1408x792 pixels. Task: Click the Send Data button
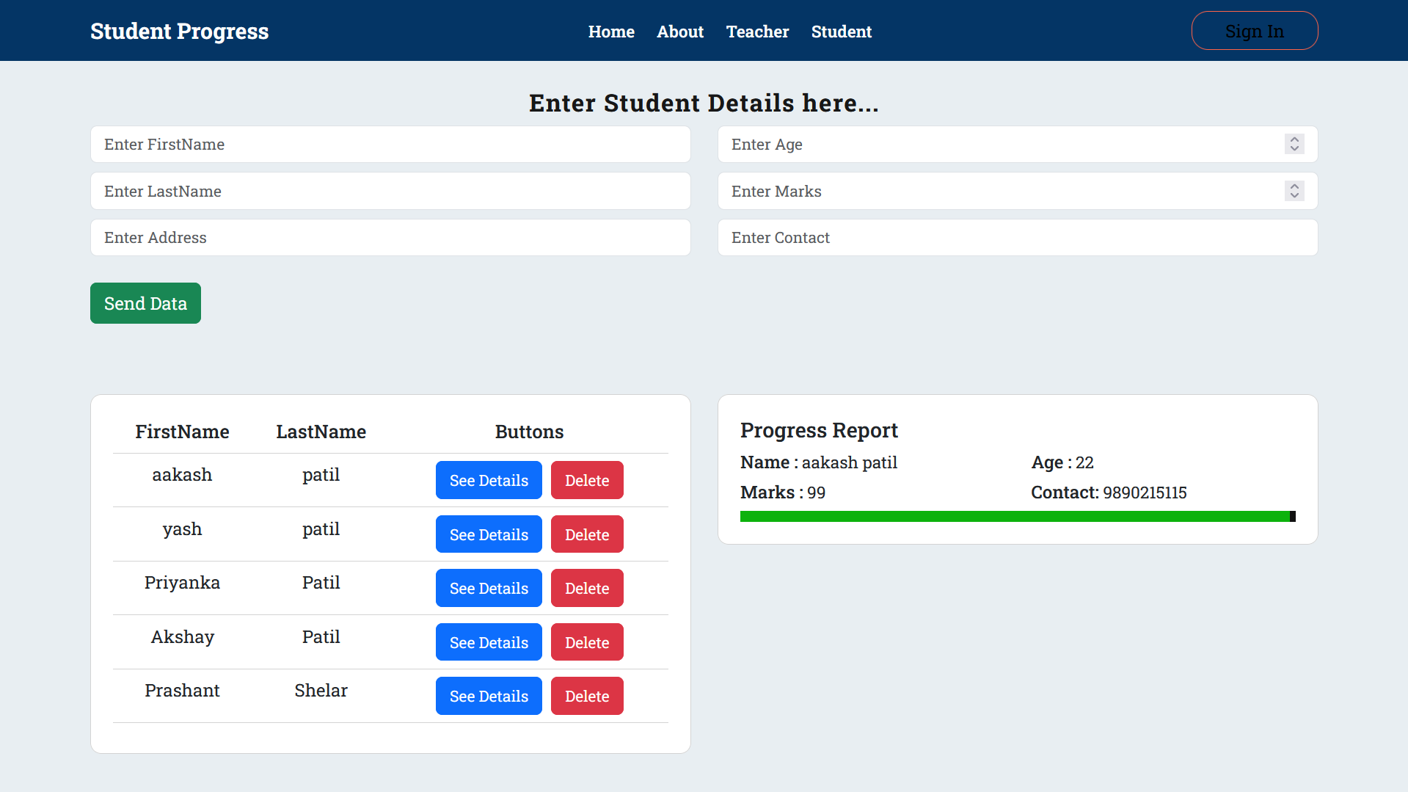(x=145, y=303)
